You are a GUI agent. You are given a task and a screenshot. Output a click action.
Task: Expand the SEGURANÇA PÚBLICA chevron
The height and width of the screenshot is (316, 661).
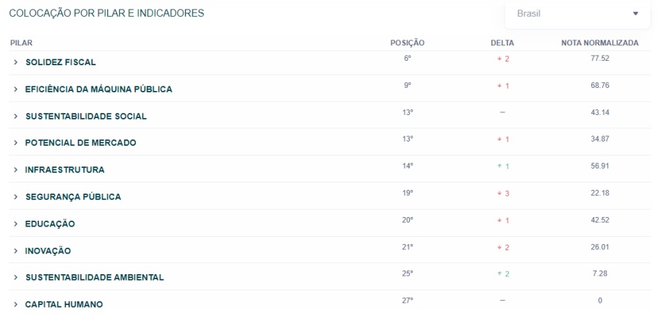pos(15,197)
